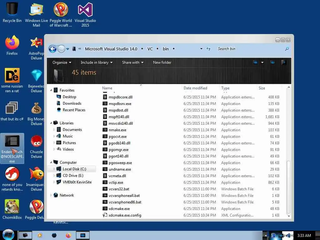This screenshot has width=320, height=240.
Task: Open Firefox from the desktop
Action: (x=12, y=45)
